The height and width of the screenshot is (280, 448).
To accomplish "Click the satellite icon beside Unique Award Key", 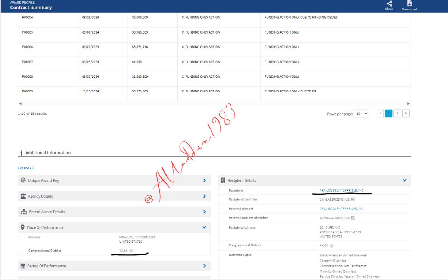I will point(23,180).
